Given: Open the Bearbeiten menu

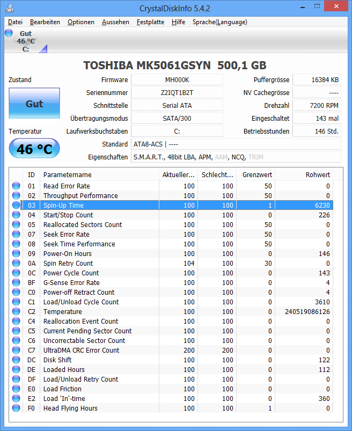Looking at the screenshot, I should tap(45, 22).
